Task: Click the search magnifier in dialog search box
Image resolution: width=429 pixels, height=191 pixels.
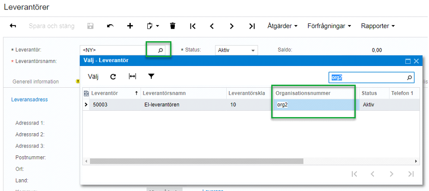Action: point(409,77)
